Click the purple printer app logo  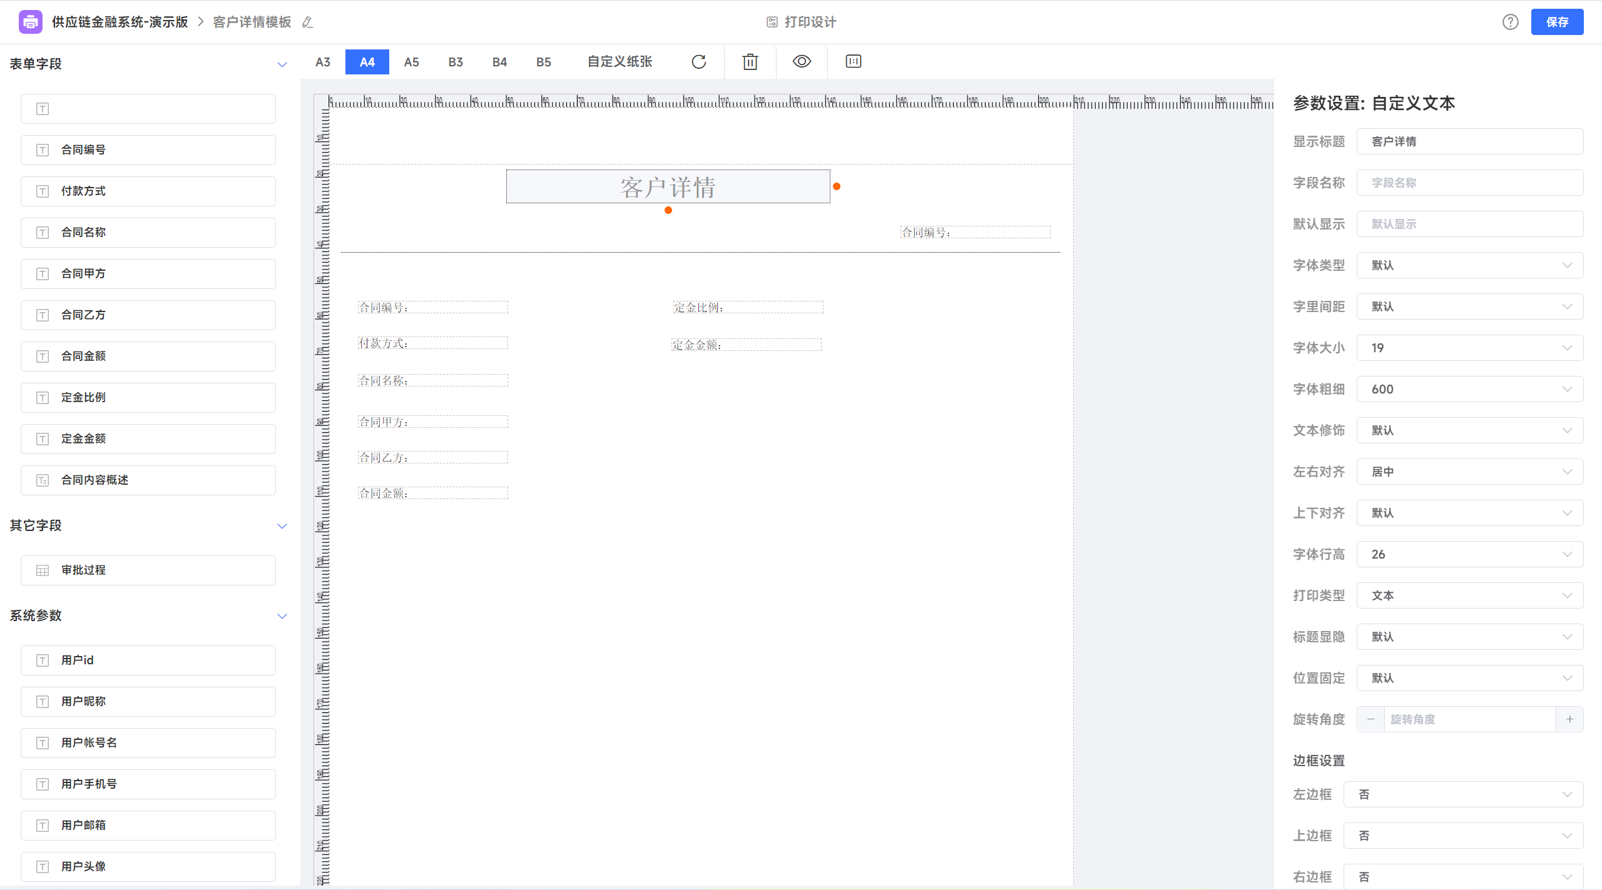coord(31,22)
